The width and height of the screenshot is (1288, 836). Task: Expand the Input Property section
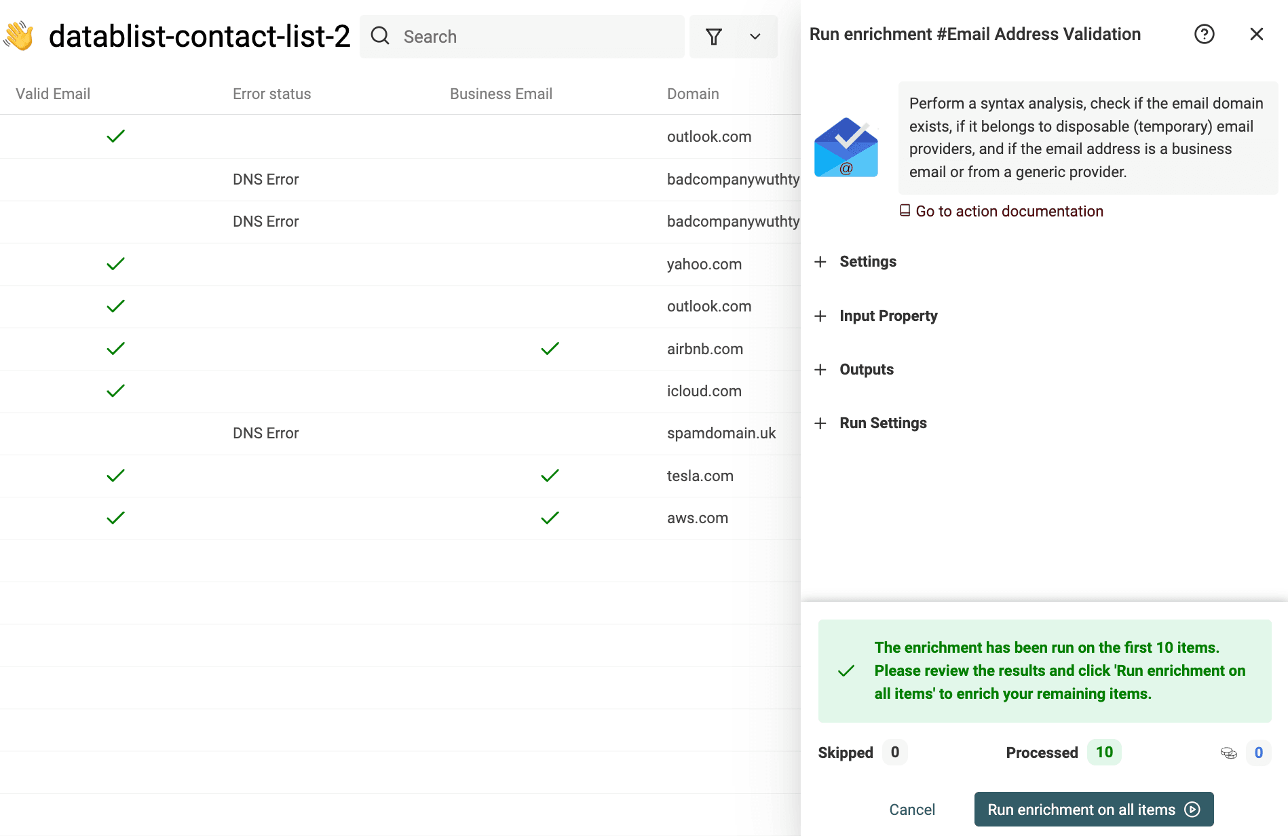(x=888, y=316)
